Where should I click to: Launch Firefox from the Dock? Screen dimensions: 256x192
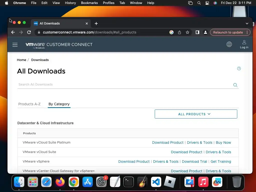(60, 182)
